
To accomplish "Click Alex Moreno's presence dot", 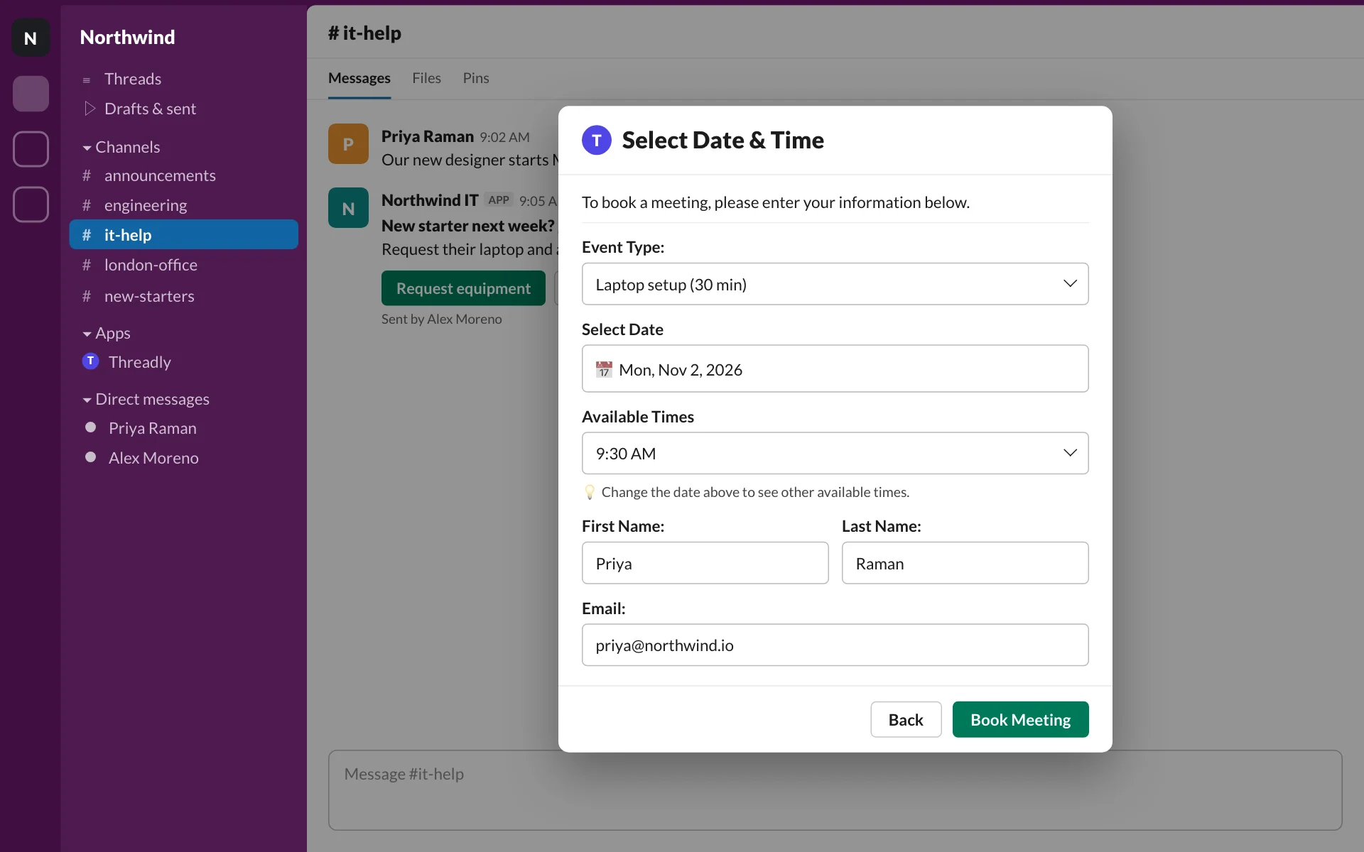I will coord(90,457).
